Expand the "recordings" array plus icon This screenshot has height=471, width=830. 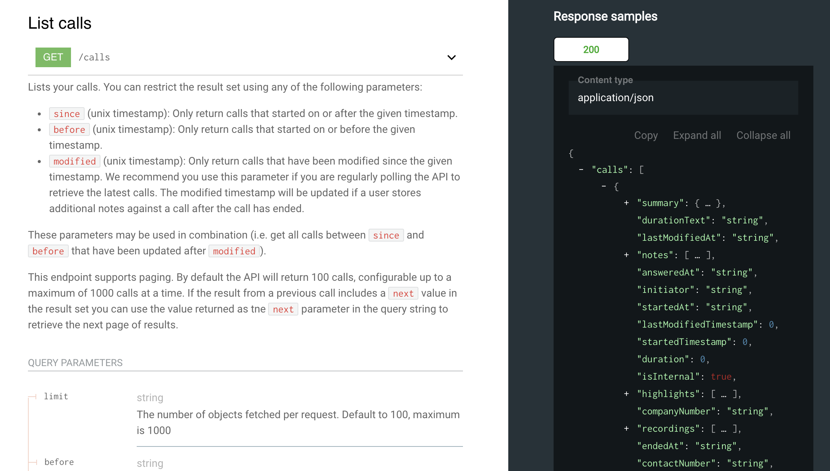[x=626, y=429]
